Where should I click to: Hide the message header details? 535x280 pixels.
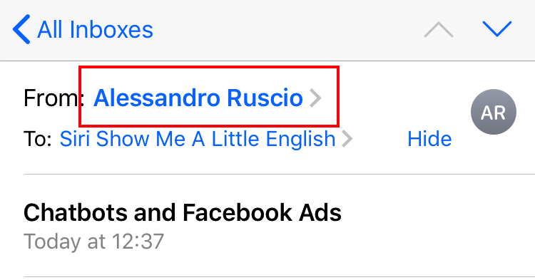(429, 139)
